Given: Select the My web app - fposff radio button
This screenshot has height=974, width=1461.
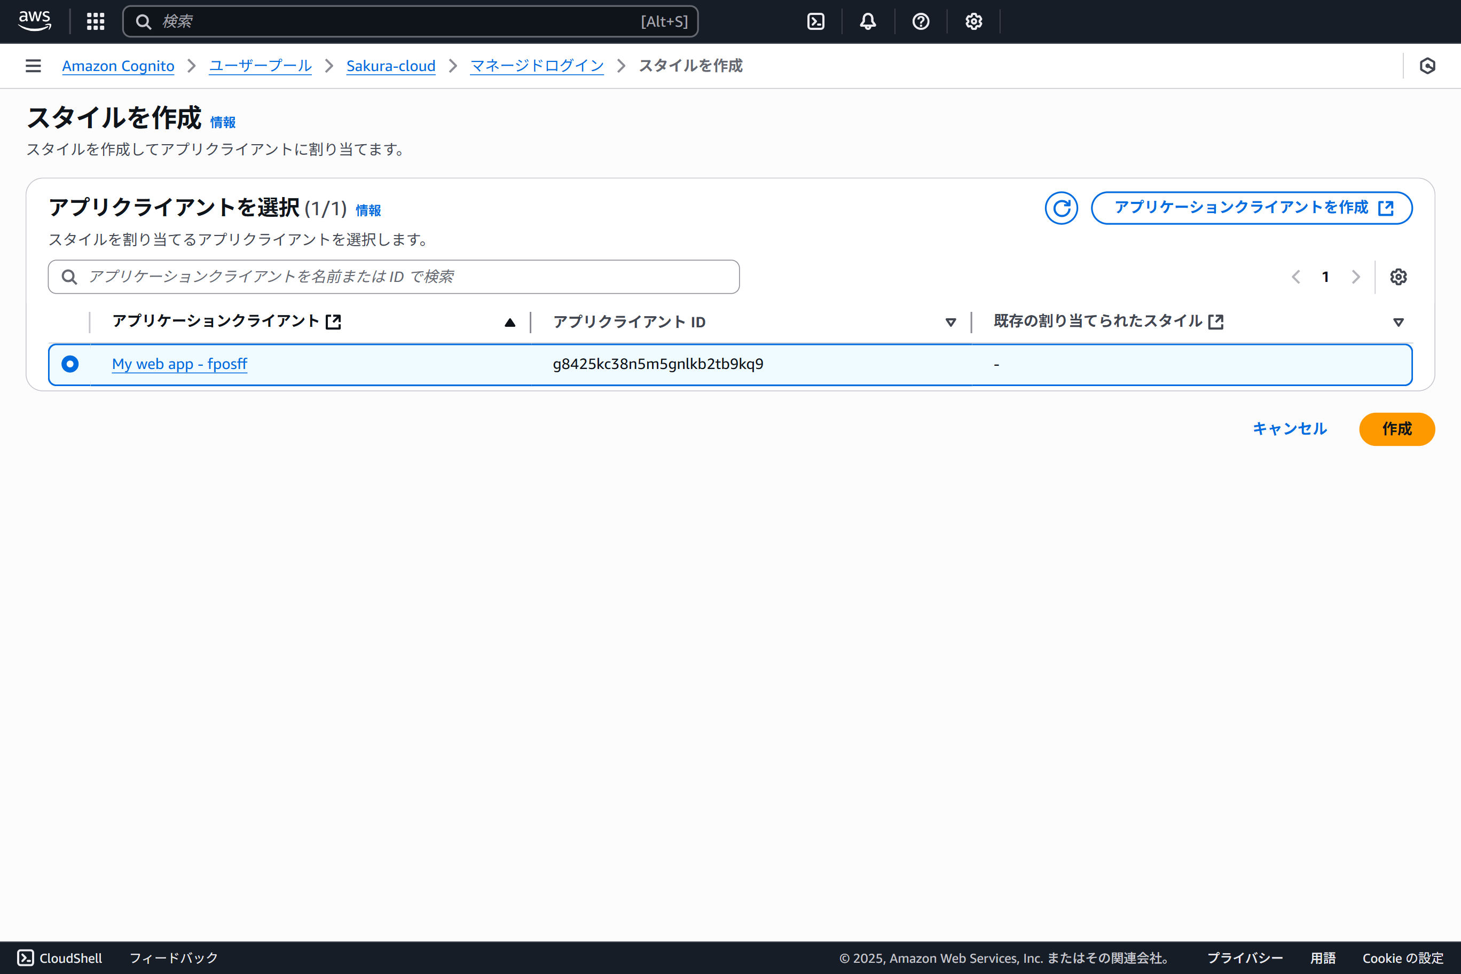Looking at the screenshot, I should [x=70, y=364].
